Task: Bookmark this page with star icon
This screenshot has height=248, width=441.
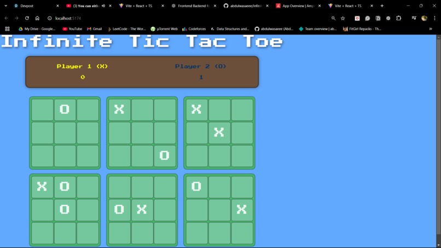Action: pyautogui.click(x=343, y=18)
